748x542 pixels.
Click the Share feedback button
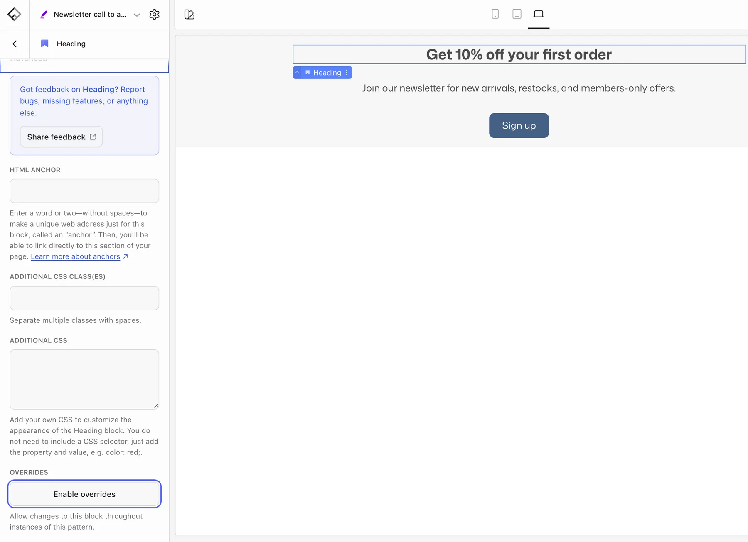61,137
